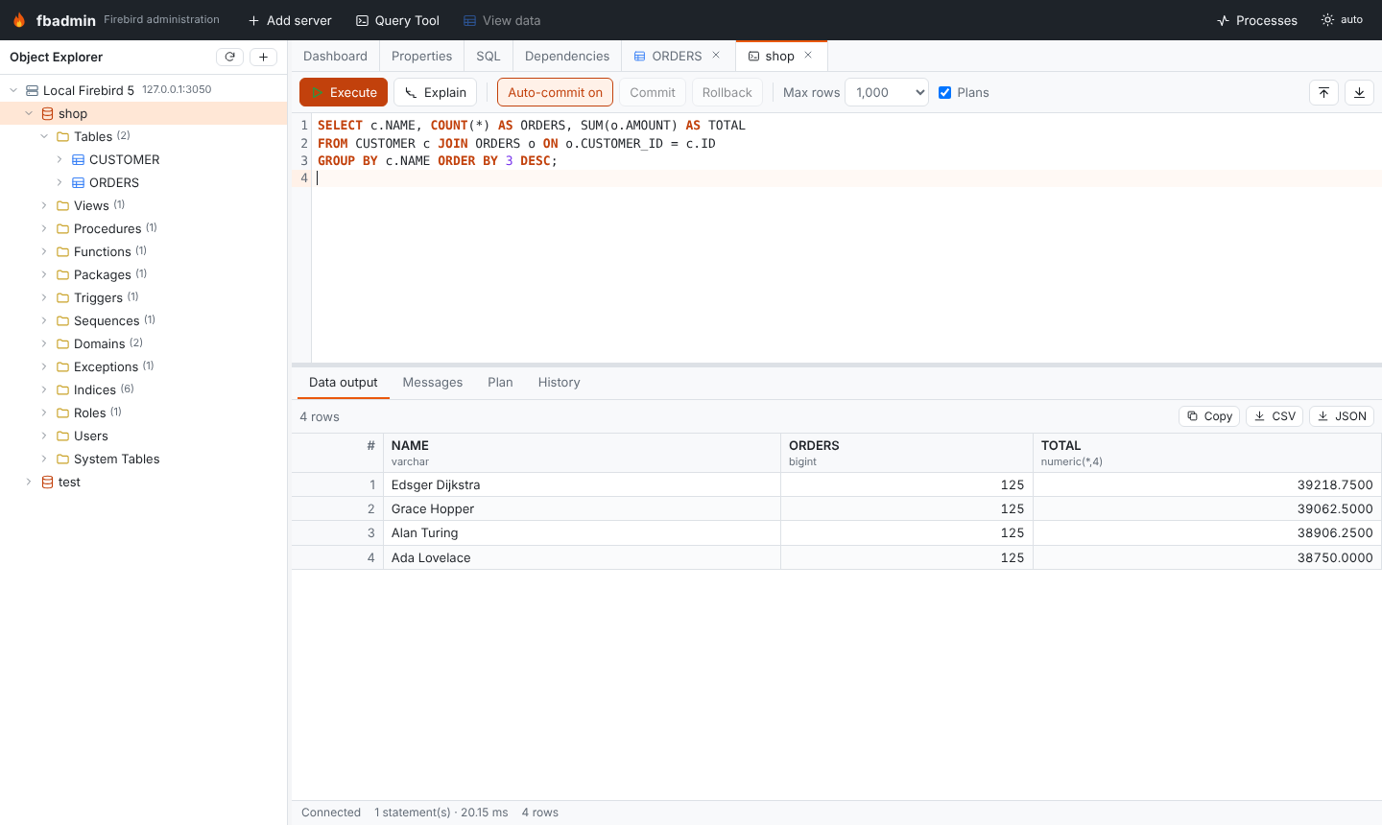Click the ORDERS table icon in tree

point(78,182)
